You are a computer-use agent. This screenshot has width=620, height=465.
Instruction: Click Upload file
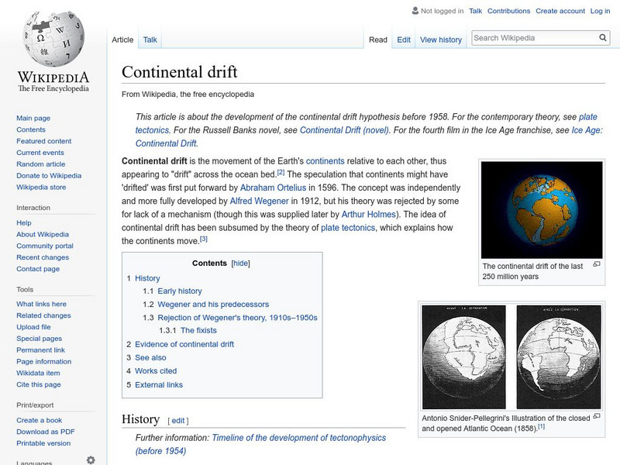33,326
